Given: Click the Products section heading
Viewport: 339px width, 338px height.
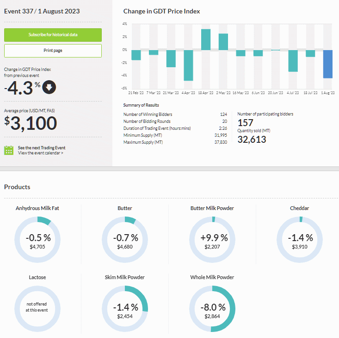Looking at the screenshot, I should 17,187.
